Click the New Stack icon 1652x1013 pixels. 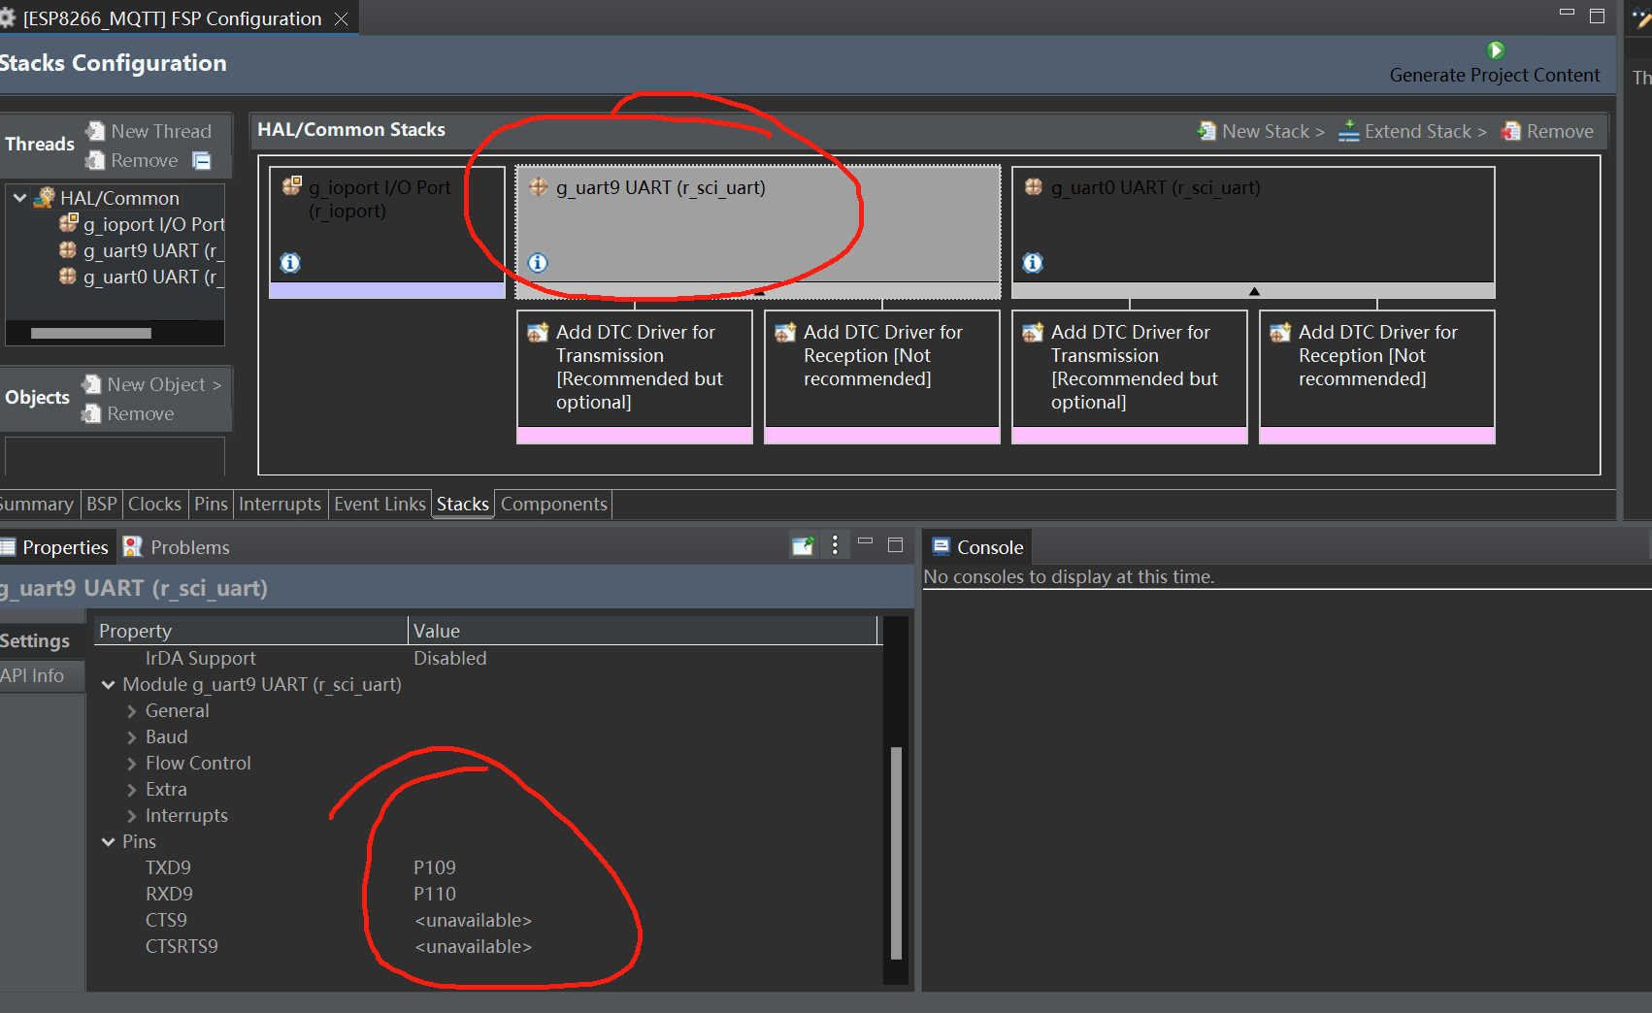click(x=1206, y=131)
